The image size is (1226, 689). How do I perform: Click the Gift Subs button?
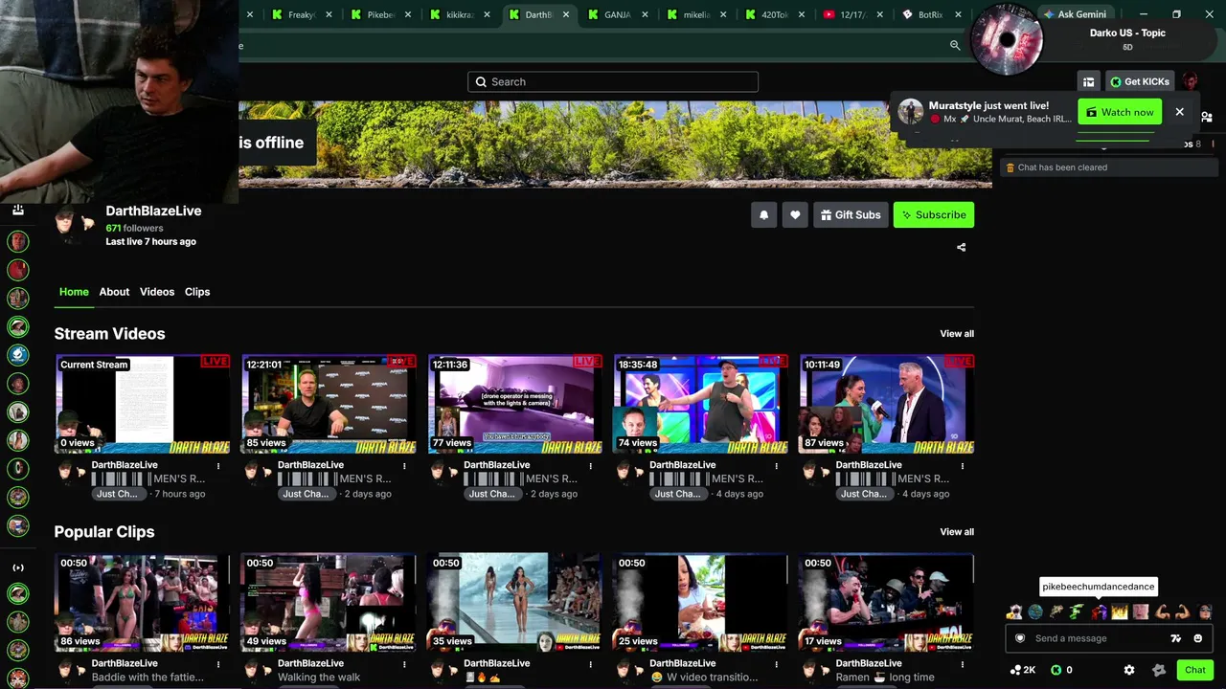tap(851, 215)
